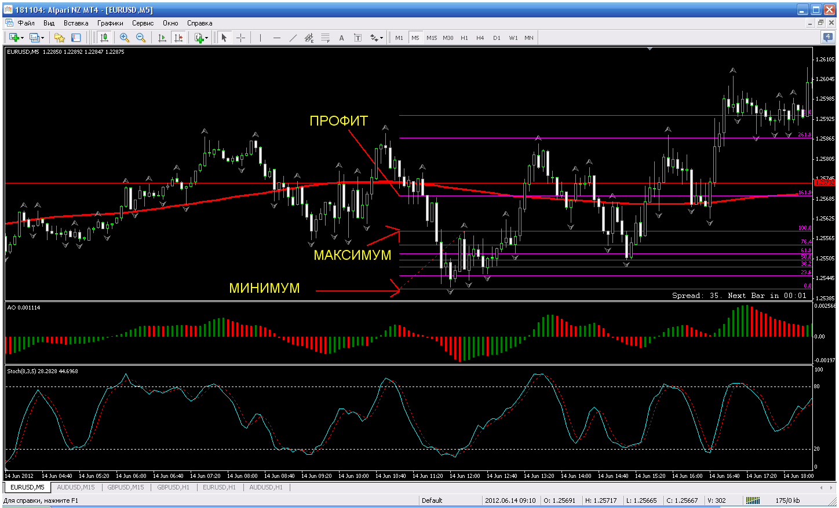Switch timeframe to M30
Viewport: 839px width, 508px height.
448,38
